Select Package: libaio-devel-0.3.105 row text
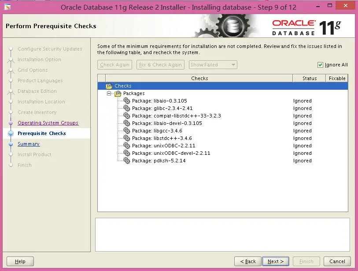358x271 pixels. click(167, 123)
